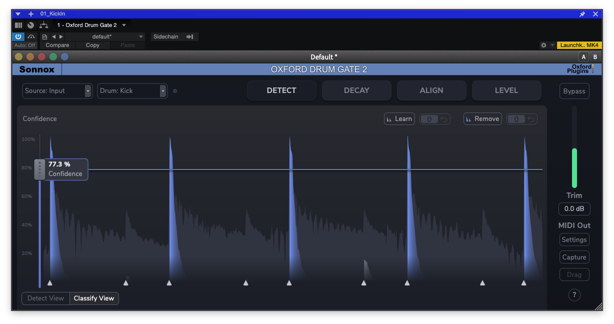Screen dimensions: 614x324
Task: Pin the plugin window
Action: [x=582, y=14]
